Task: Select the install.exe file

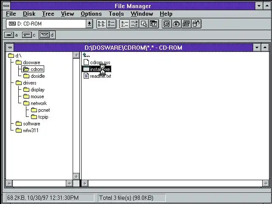Action: (96, 69)
